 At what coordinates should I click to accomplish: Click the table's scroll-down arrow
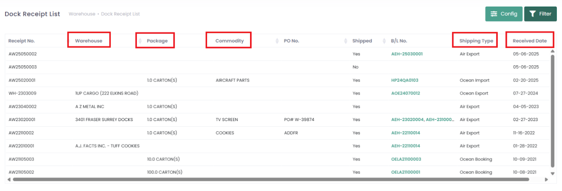click(x=553, y=174)
